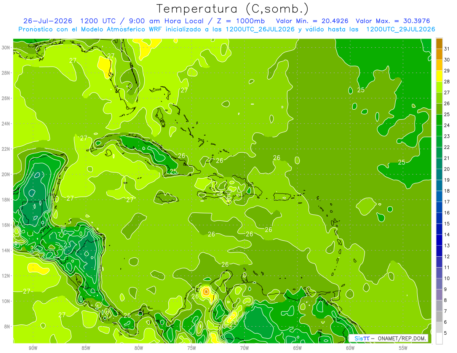Click the '28N' latitude label
The image size is (457, 353).
coord(6,73)
